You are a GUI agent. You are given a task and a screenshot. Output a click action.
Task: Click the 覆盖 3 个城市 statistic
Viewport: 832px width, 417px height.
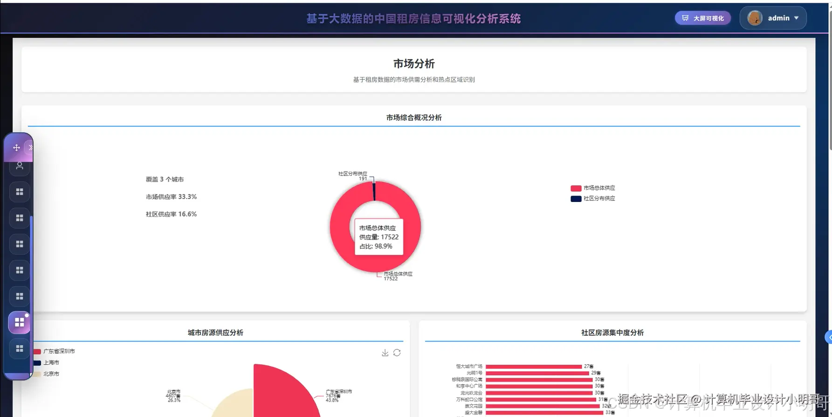[165, 179]
